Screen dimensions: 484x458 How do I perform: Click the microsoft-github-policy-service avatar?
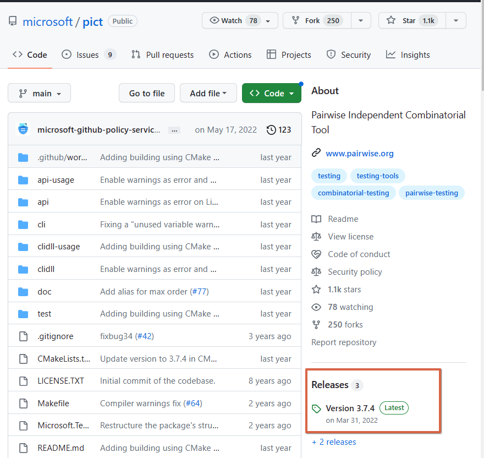click(23, 129)
